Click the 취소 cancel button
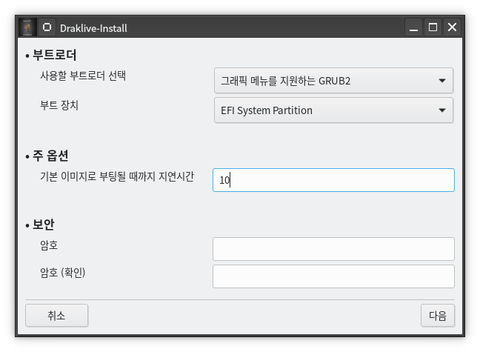Image resolution: width=480 pixels, height=352 pixels. [x=56, y=315]
